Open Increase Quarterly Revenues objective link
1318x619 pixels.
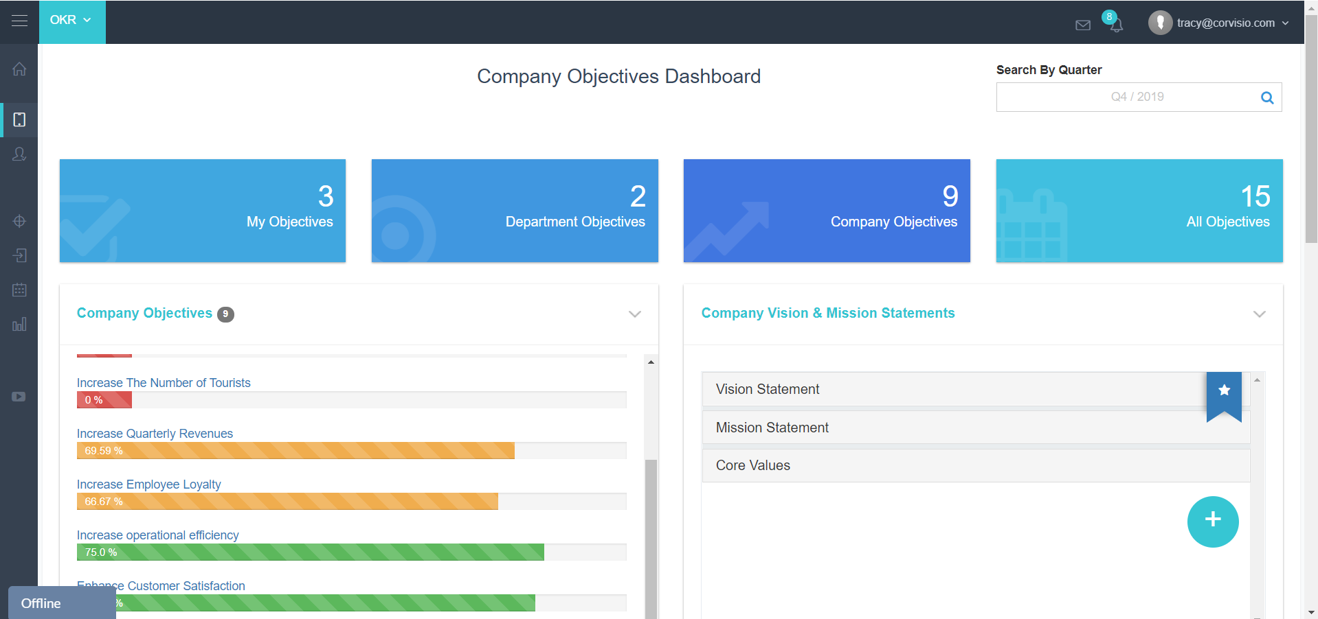pyautogui.click(x=155, y=434)
